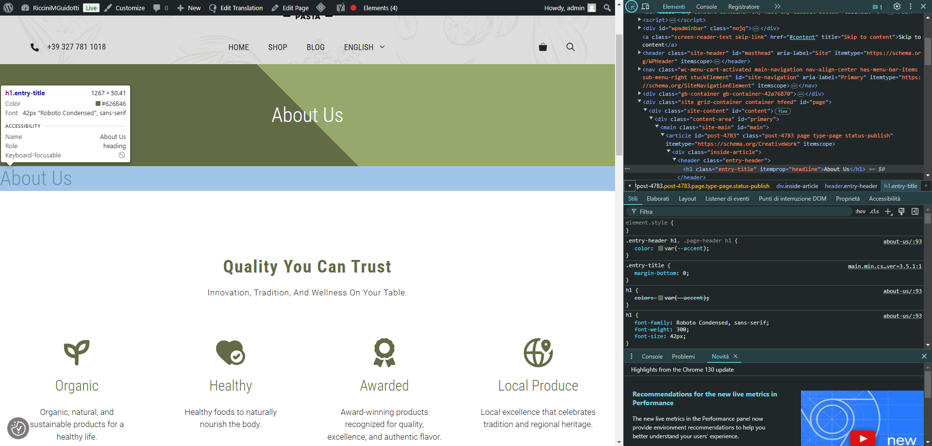Screen dimensions: 932x446
Task: Click the flex badge on site-content div
Action: [783, 111]
